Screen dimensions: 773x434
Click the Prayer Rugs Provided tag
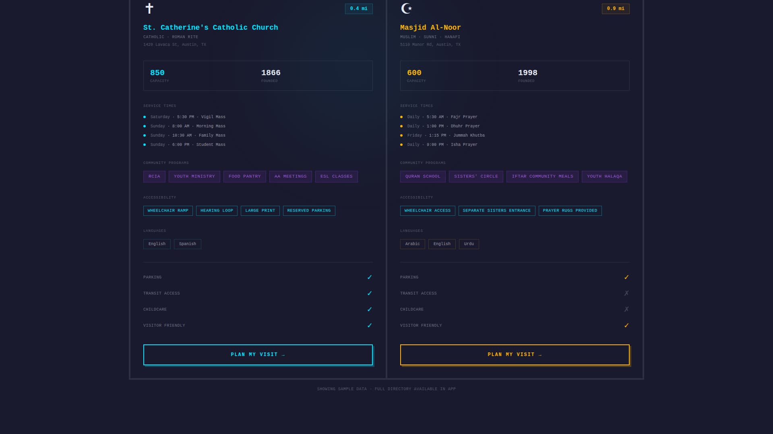click(x=570, y=211)
